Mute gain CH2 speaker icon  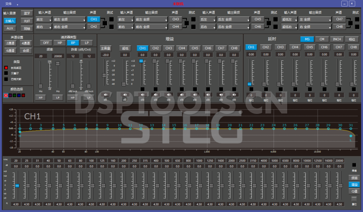[x=156, y=95]
